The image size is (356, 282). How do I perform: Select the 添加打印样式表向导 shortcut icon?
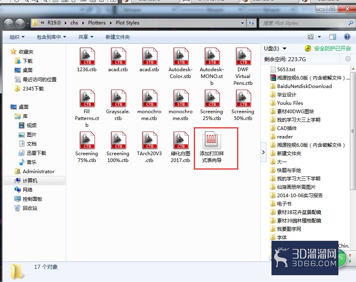(x=212, y=140)
